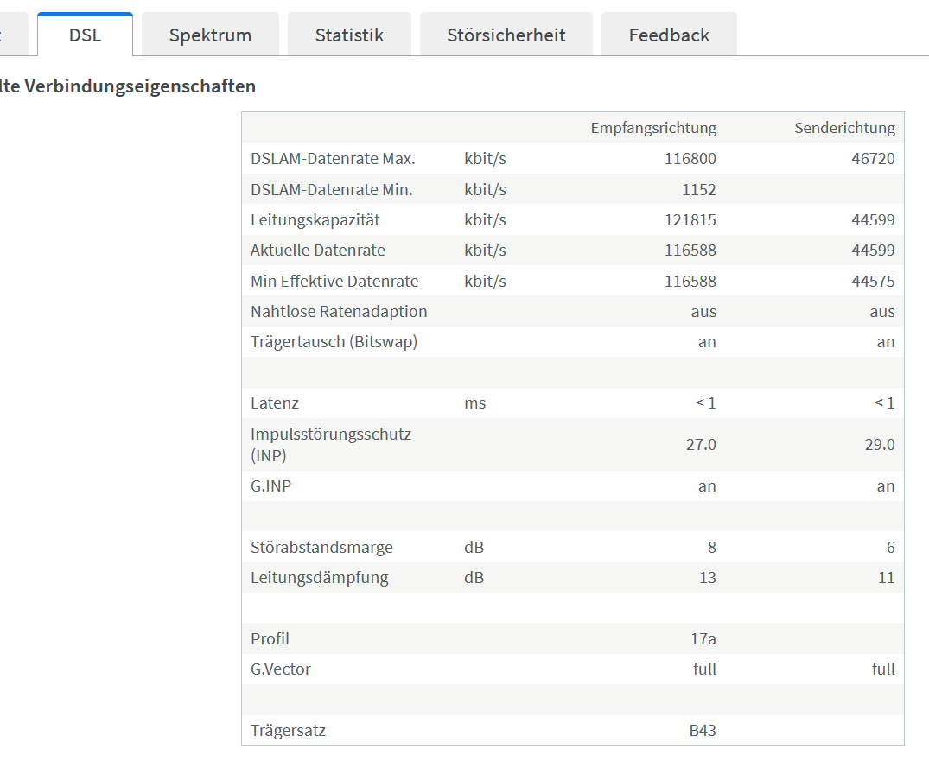
Task: Click the Störabstandsmarge value 6
Action: coord(890,547)
